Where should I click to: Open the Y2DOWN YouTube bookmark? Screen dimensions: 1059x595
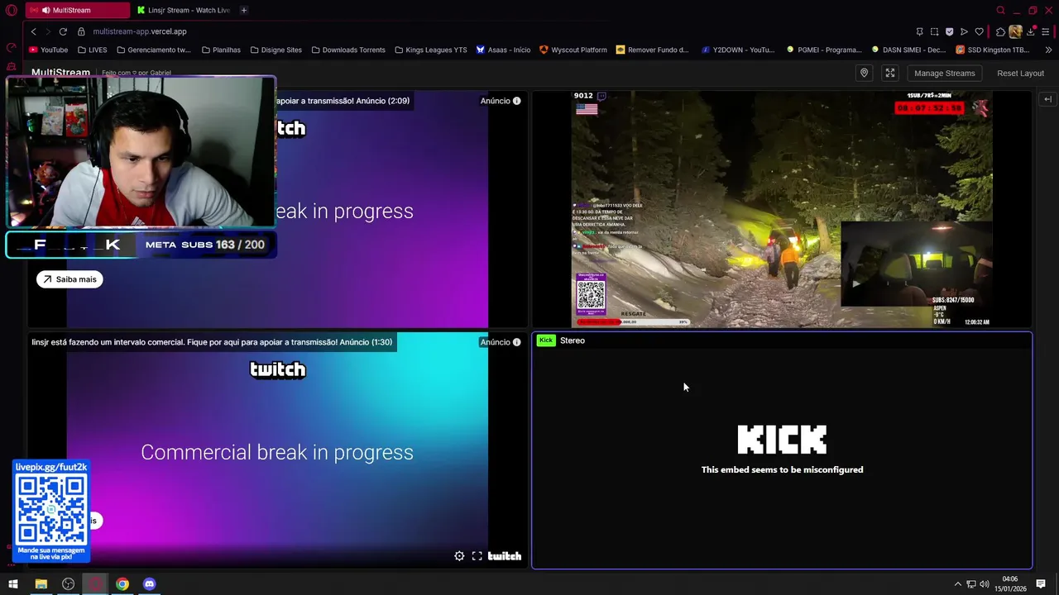738,50
